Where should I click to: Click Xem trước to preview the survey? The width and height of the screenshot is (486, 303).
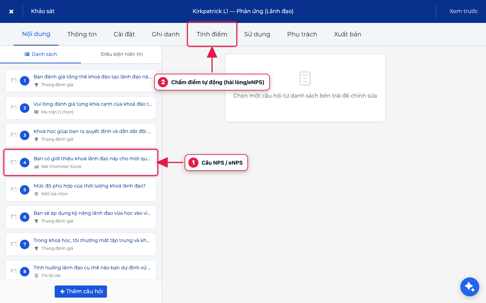(x=463, y=11)
